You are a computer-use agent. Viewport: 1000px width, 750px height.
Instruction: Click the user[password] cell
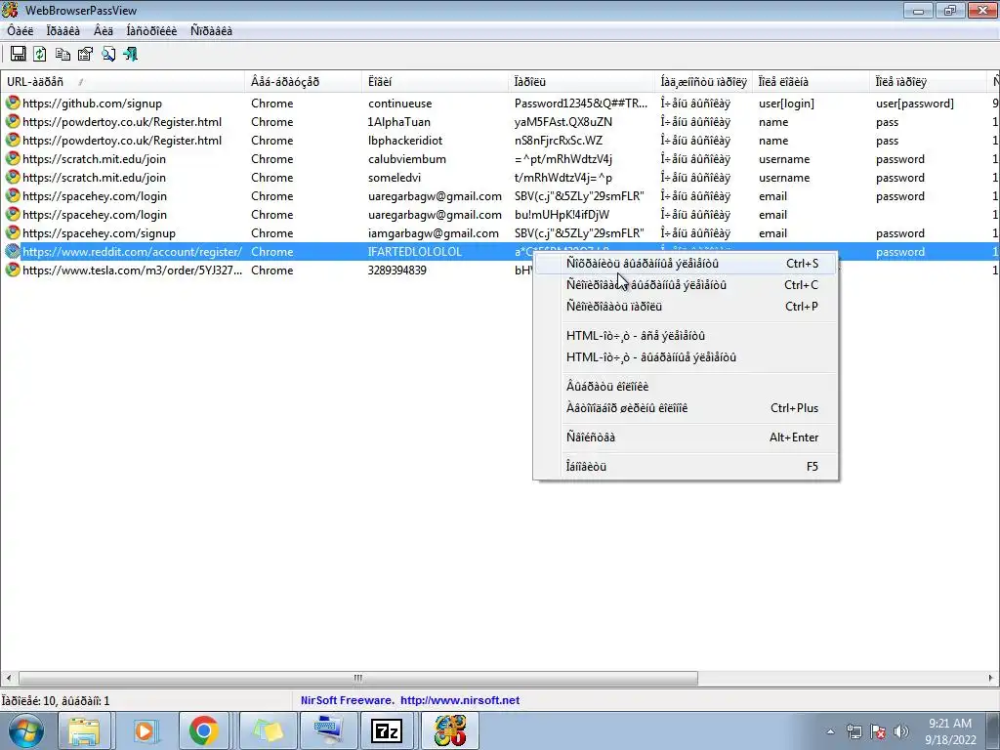(914, 104)
